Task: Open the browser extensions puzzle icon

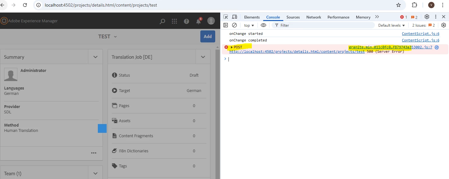Action: [x=415, y=5]
